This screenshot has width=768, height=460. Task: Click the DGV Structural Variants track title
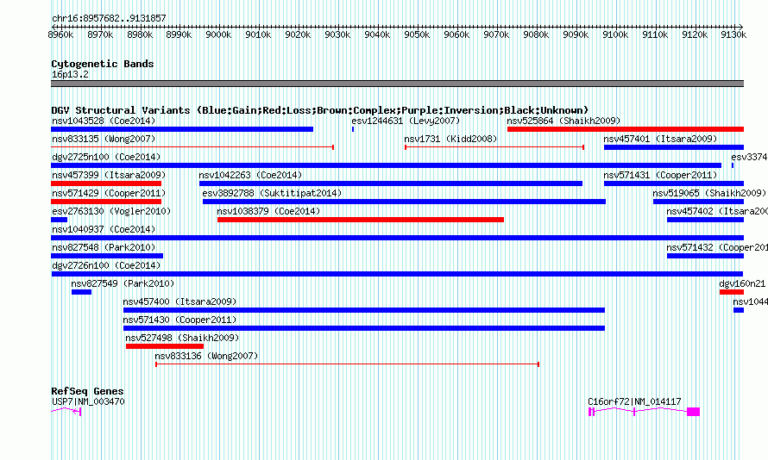320,110
